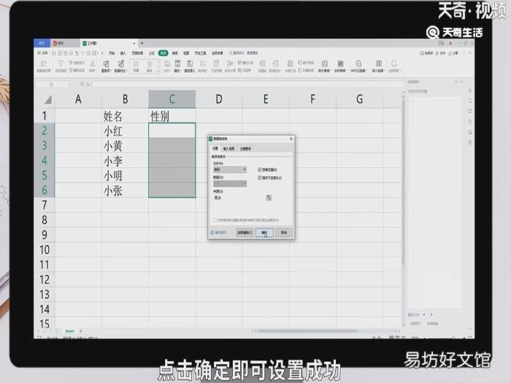
Task: Click the fx insert function icon
Action: pyautogui.click(x=88, y=85)
